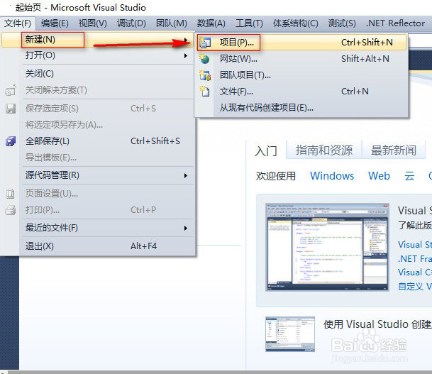
Task: Switch to the 入门 tab
Action: pyautogui.click(x=266, y=150)
